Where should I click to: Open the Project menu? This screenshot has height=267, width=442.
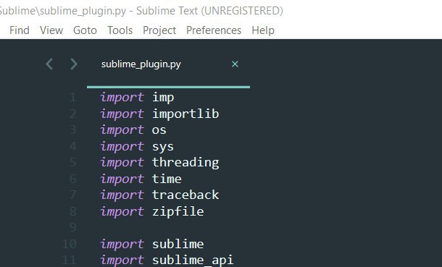tap(159, 30)
